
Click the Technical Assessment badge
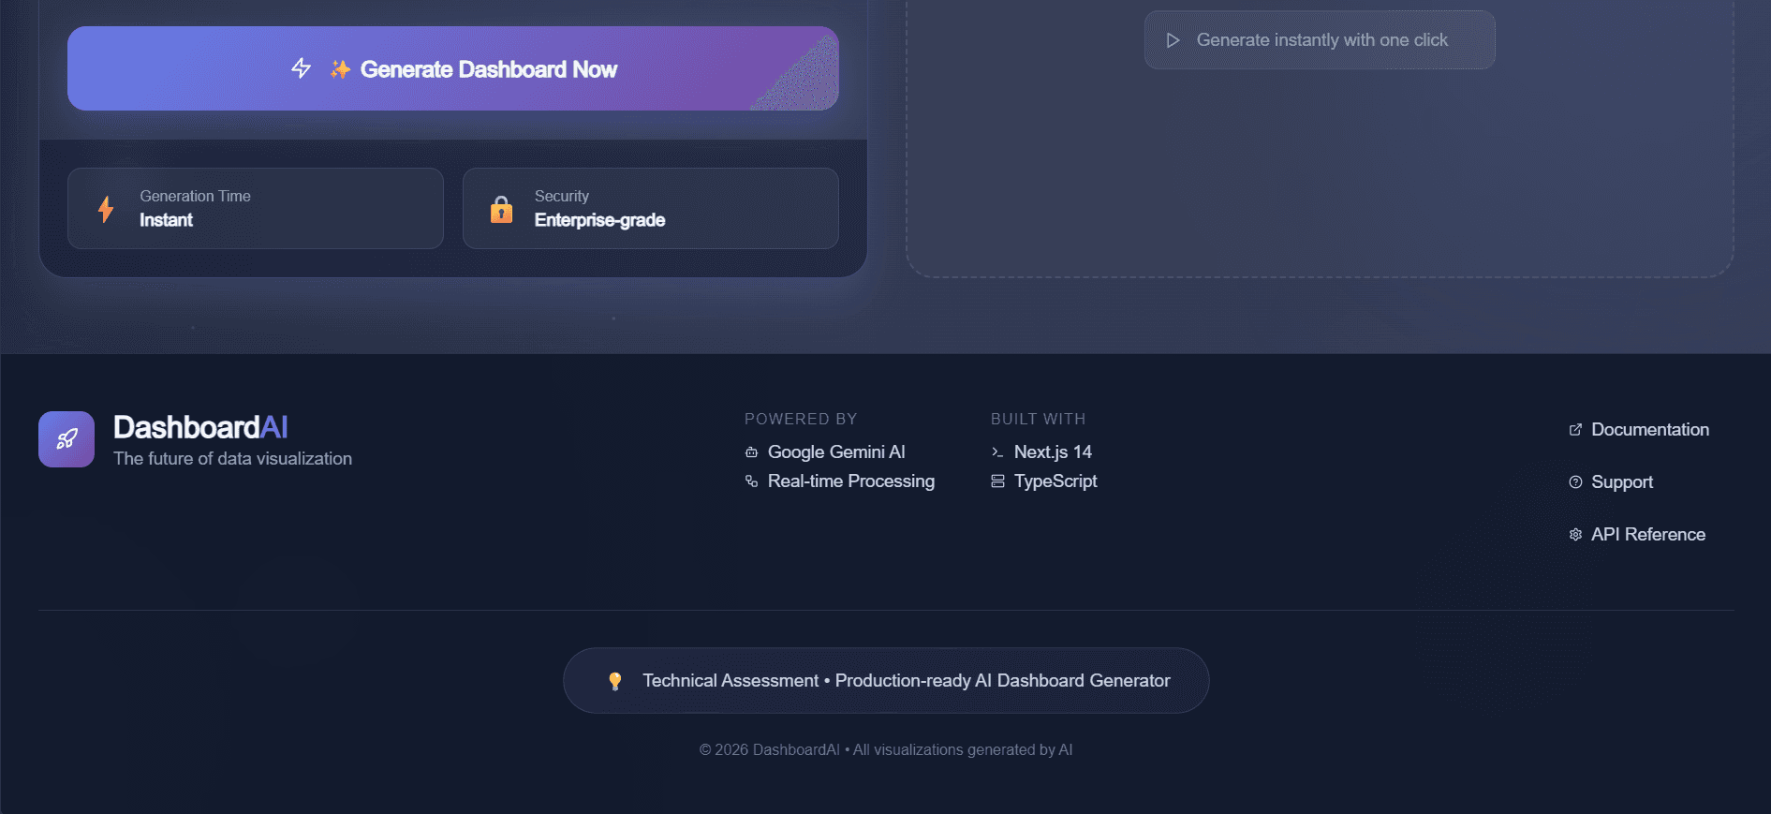(885, 680)
